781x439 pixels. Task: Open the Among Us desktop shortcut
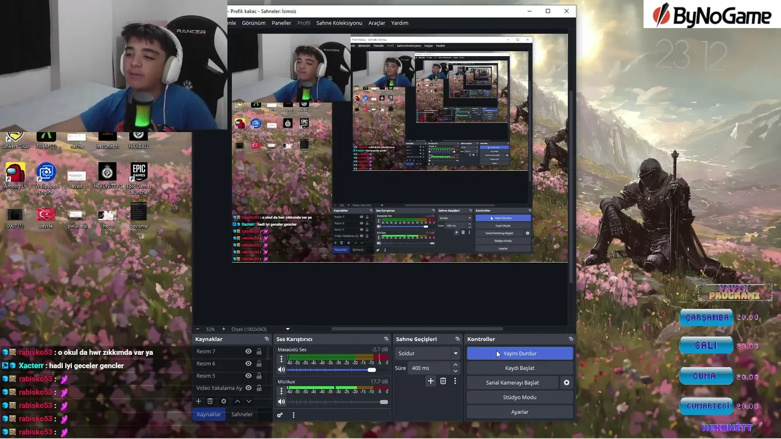pos(15,175)
